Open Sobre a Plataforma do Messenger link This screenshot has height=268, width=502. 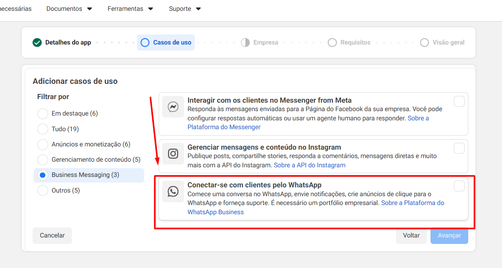pyautogui.click(x=308, y=123)
